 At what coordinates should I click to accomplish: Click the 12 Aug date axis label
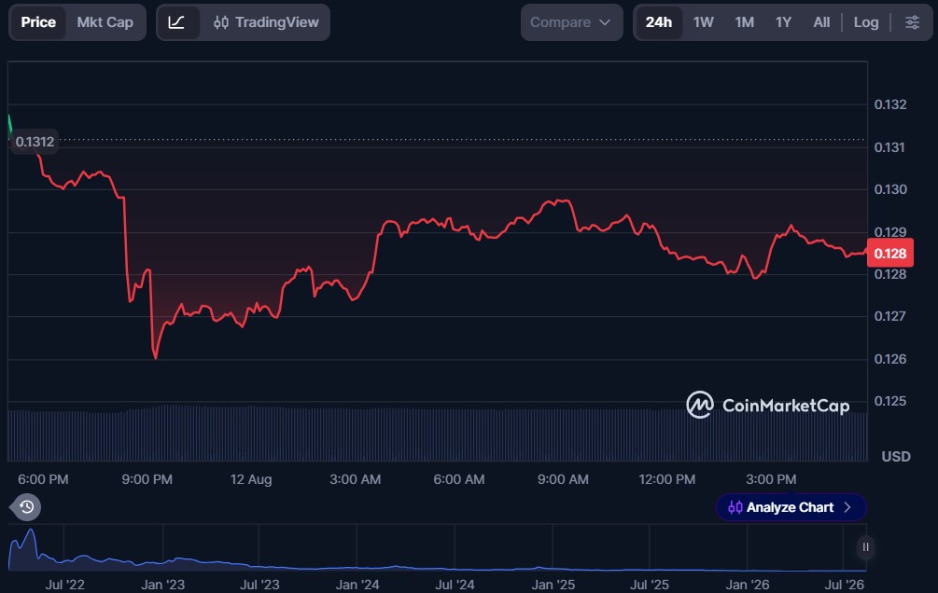coord(251,479)
